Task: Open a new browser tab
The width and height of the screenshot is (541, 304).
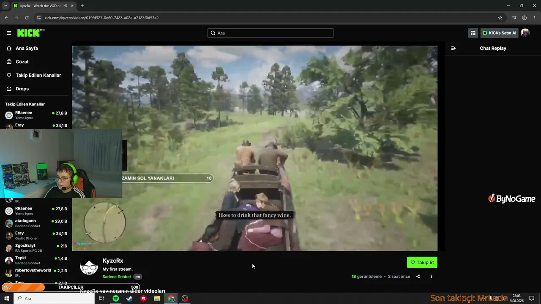Action: point(82,6)
